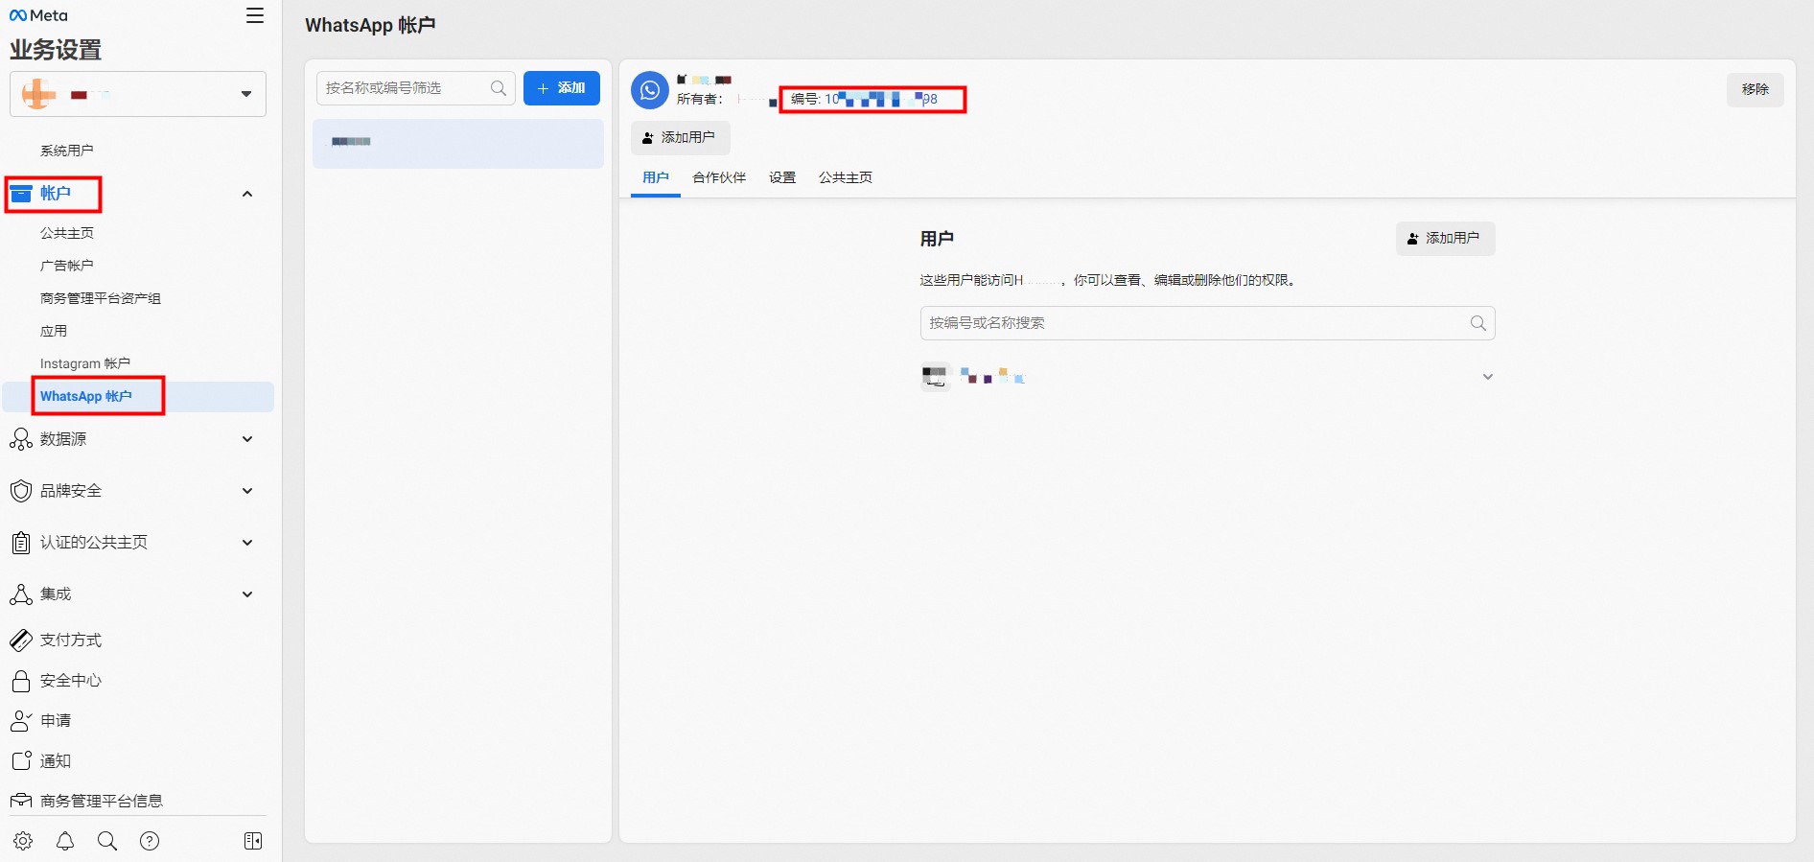Expand the 集成 section chevron
This screenshot has width=1814, height=862.
(247, 594)
